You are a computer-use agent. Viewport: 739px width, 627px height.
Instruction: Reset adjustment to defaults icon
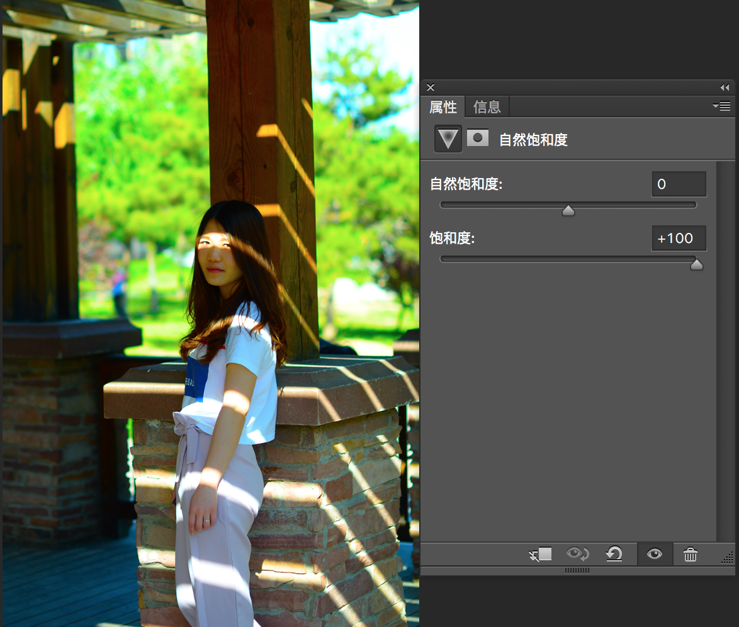pyautogui.click(x=614, y=553)
